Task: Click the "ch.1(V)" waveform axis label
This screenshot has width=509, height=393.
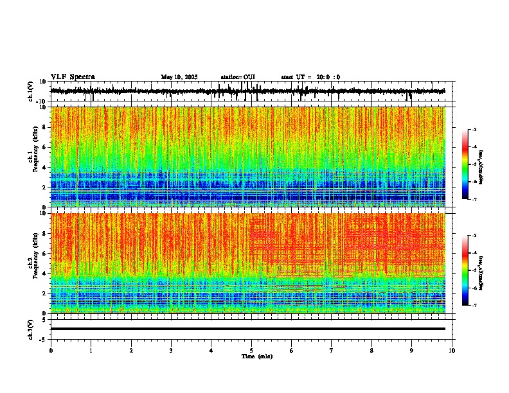Action: tap(31, 91)
